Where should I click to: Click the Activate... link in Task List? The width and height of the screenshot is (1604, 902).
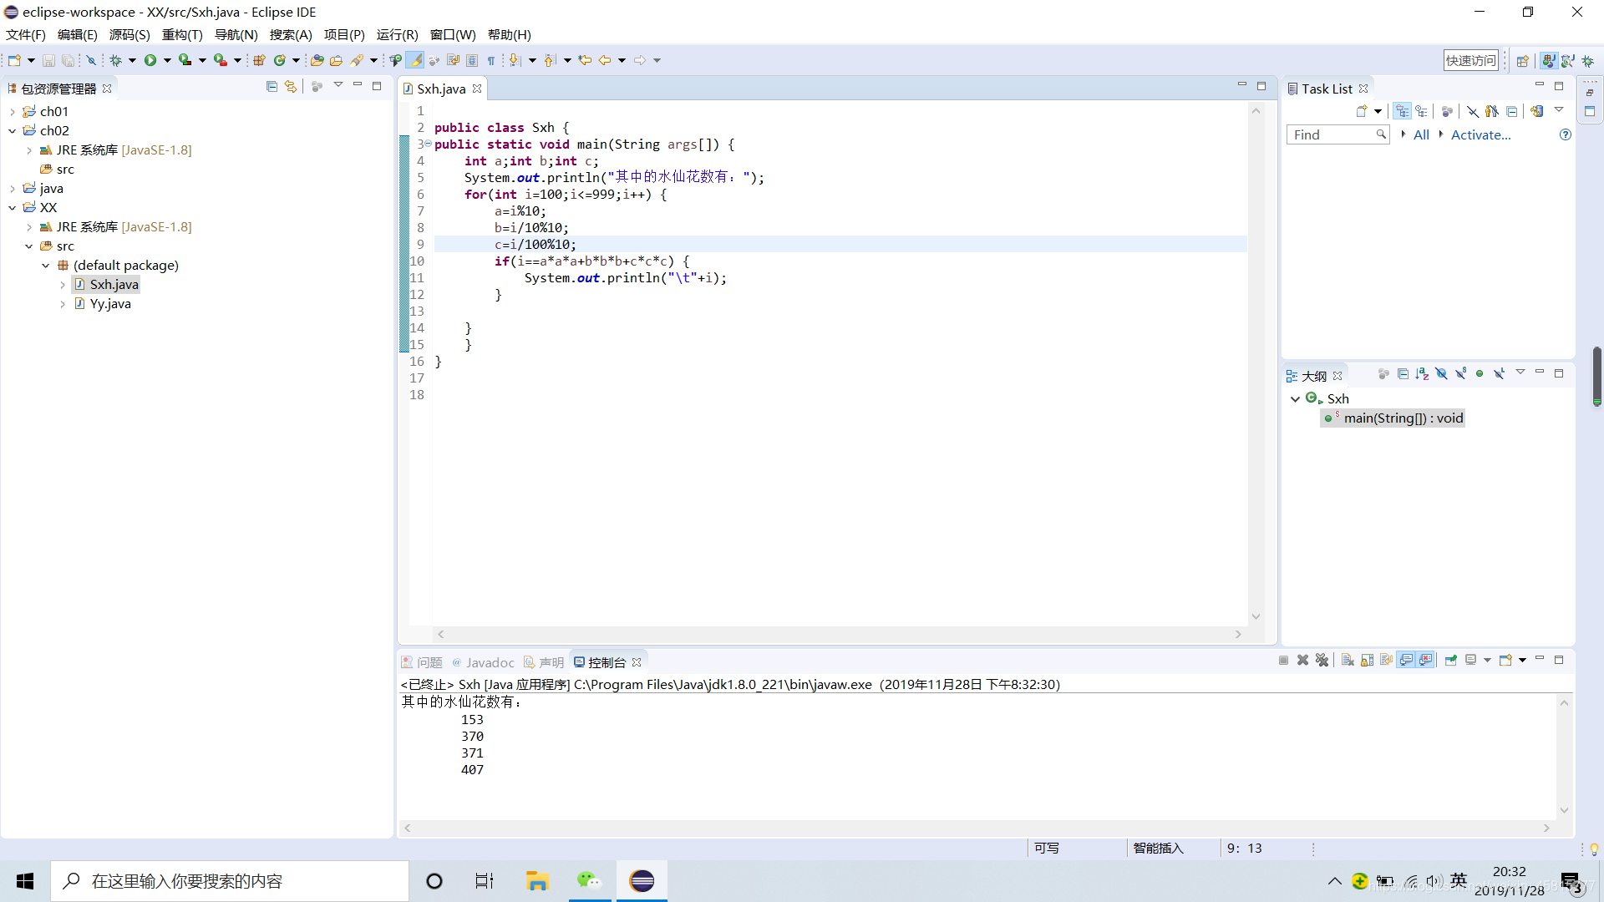pyautogui.click(x=1480, y=134)
